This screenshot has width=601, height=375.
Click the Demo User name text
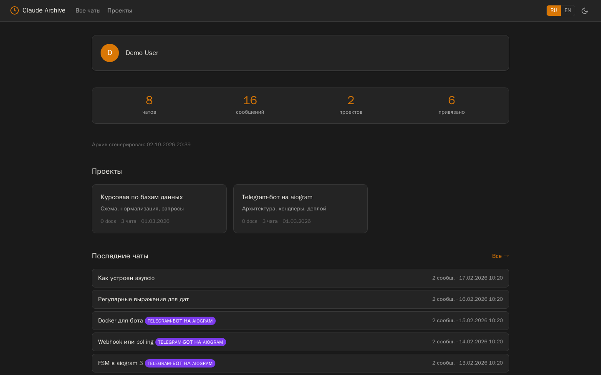142,53
